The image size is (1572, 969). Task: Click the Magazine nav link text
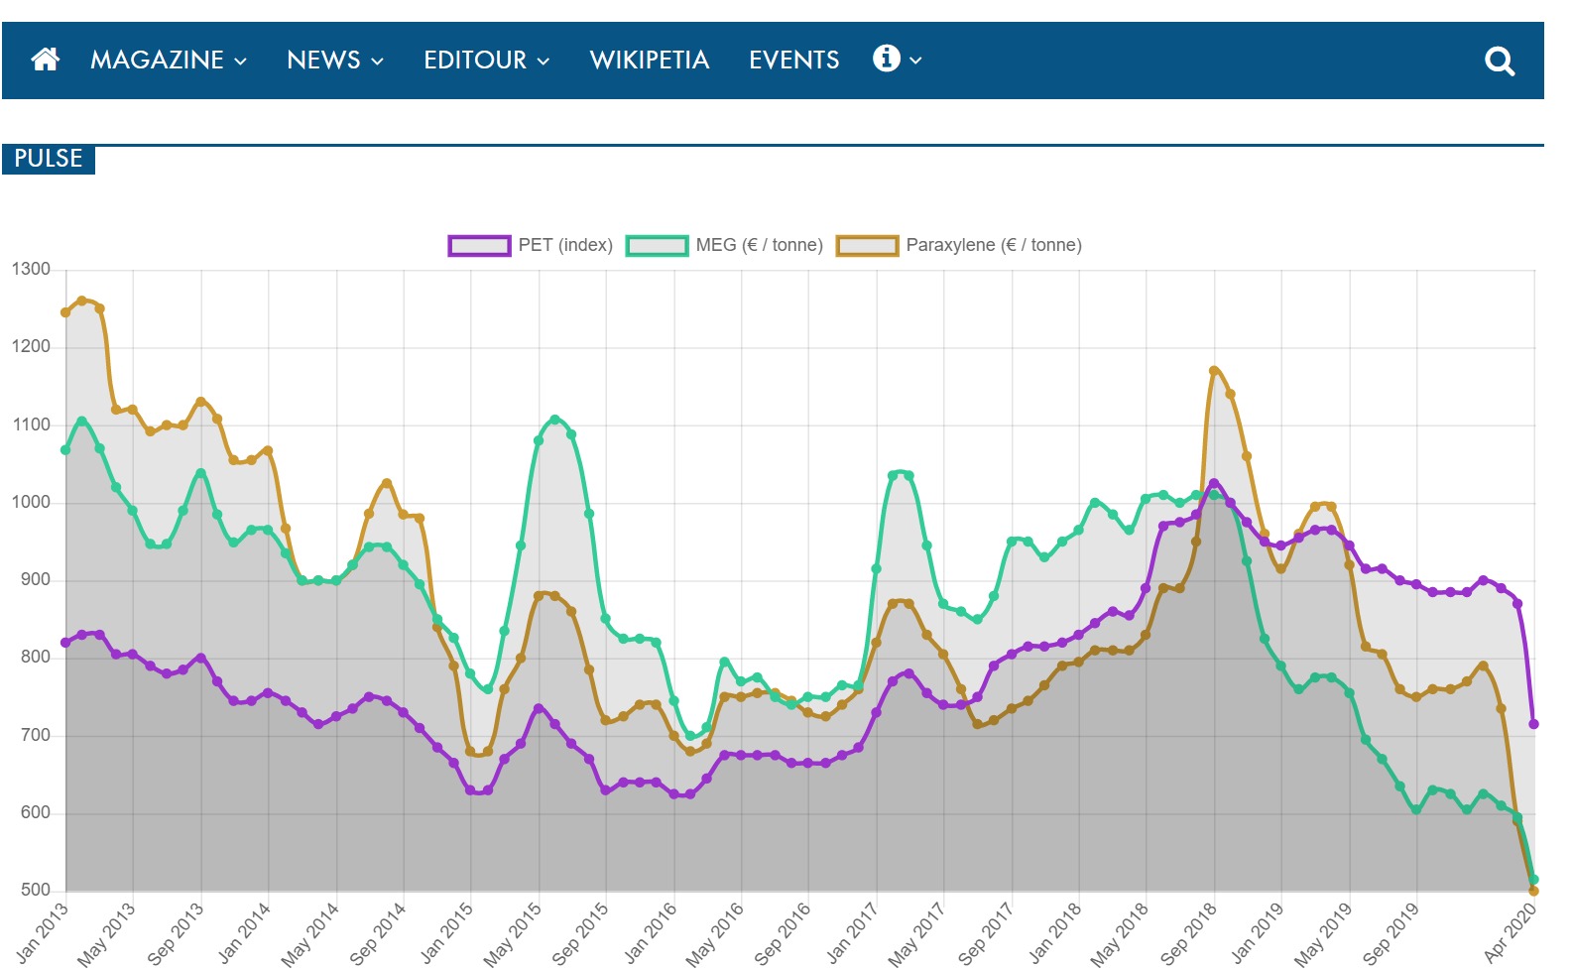[x=157, y=61]
